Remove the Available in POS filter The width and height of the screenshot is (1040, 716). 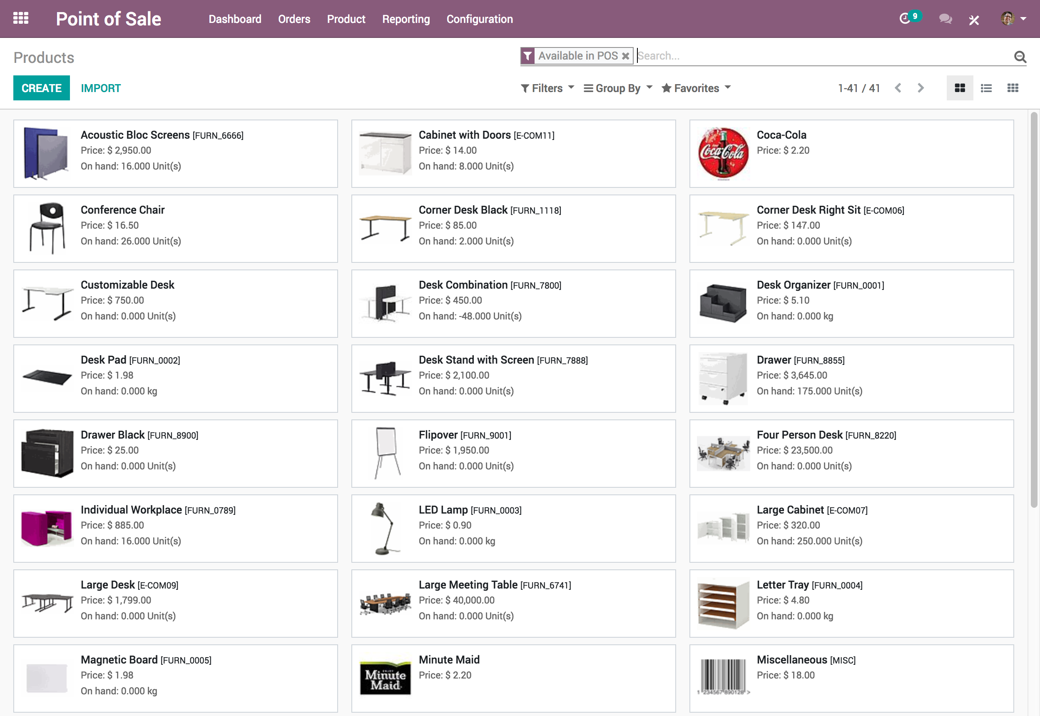point(626,56)
